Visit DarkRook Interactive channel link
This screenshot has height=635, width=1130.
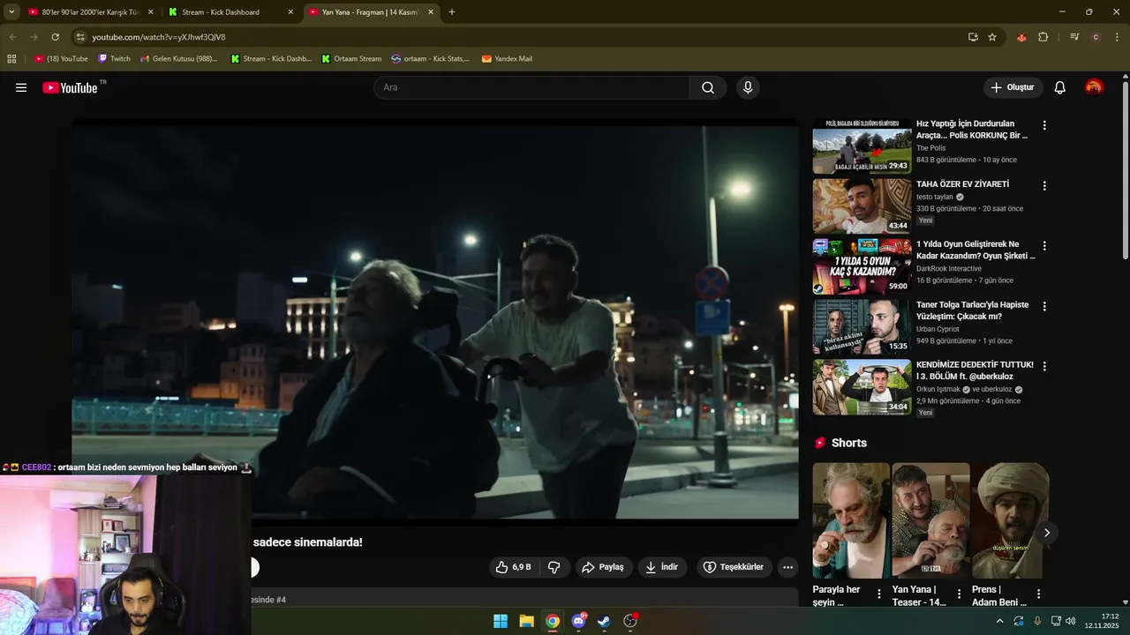pyautogui.click(x=949, y=268)
